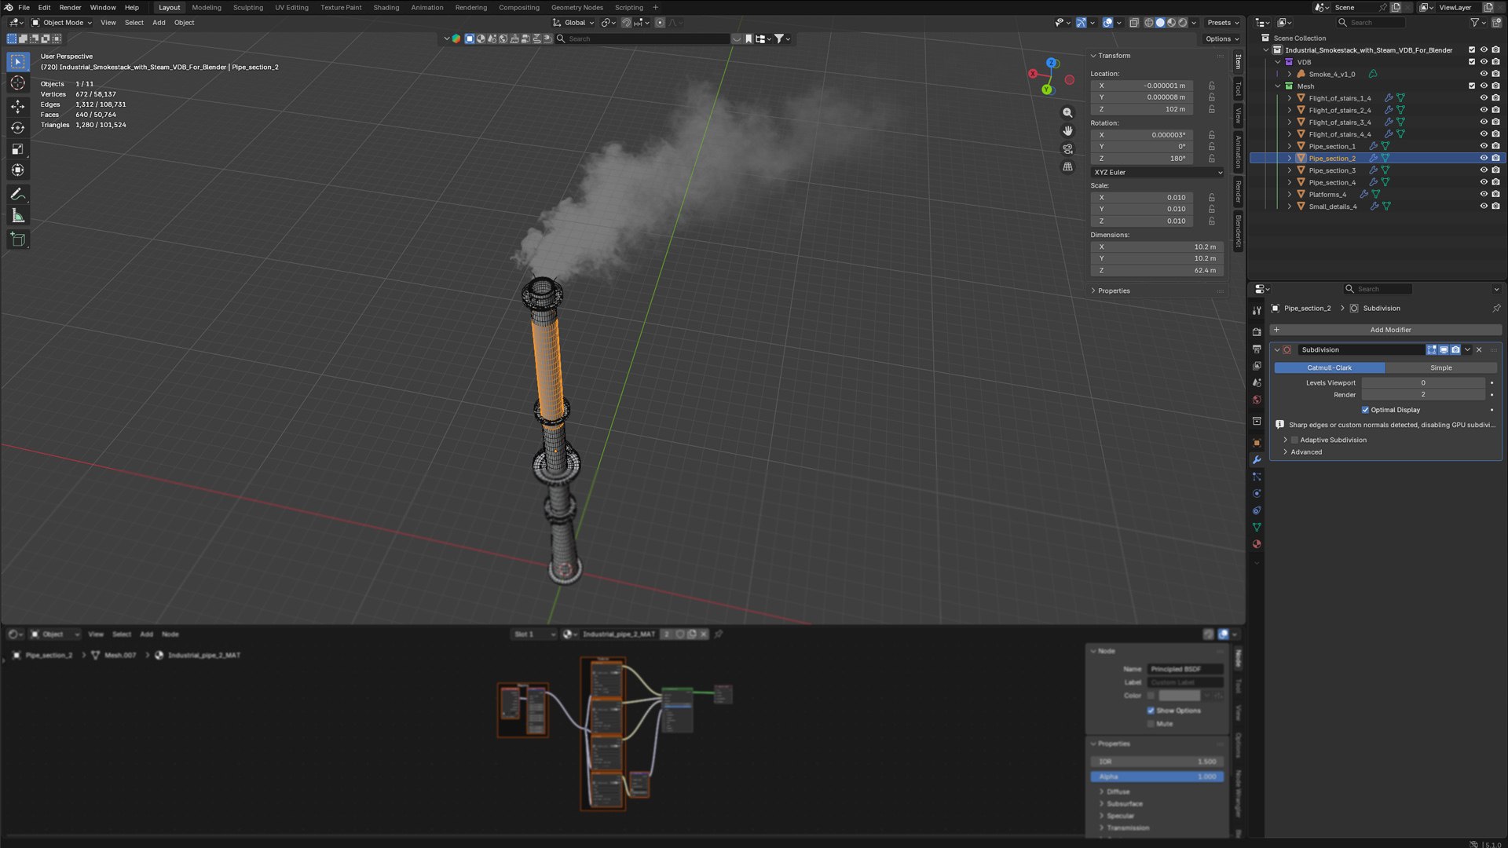
Task: Open the viewport Add menu
Action: 159,23
